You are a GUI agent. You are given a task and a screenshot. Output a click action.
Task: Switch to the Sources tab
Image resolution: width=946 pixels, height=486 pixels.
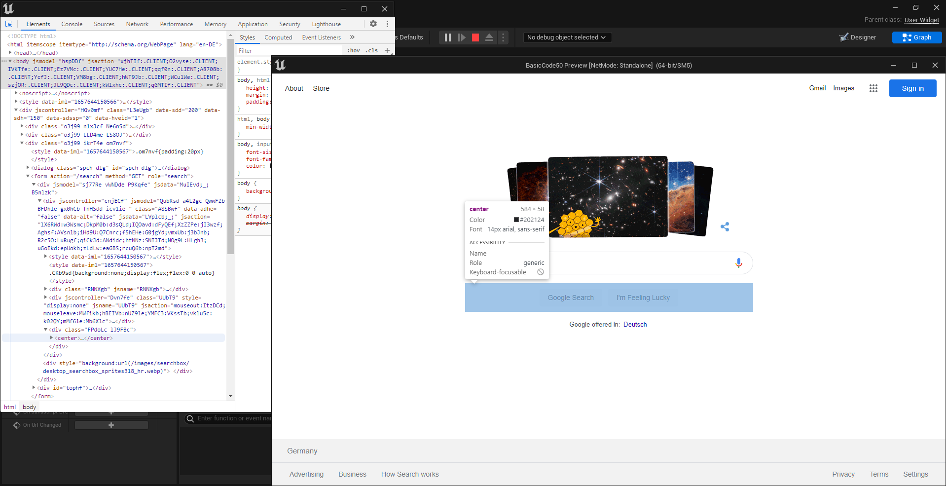click(104, 24)
